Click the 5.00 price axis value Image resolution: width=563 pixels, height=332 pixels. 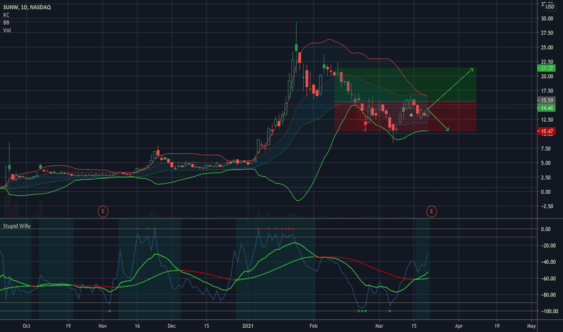pyautogui.click(x=545, y=163)
